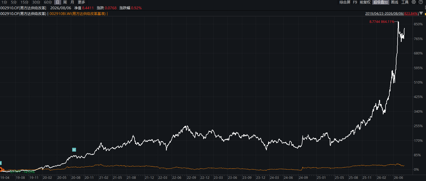The height and width of the screenshot is (181, 426).
Task: Click the 680% axis label
Action: 418,53
